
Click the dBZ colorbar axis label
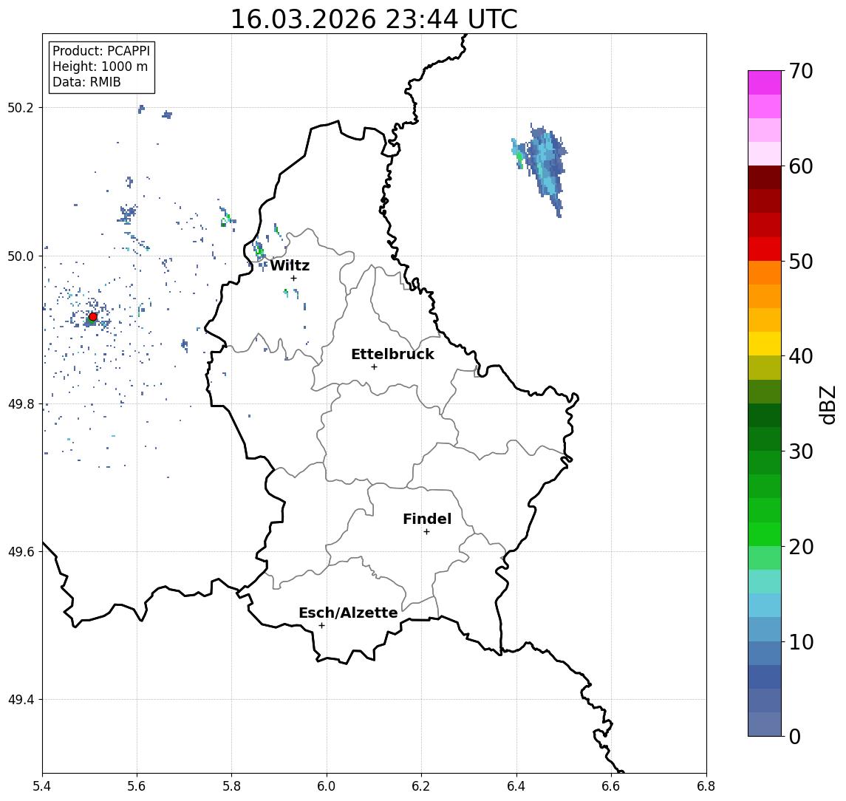[x=828, y=404]
